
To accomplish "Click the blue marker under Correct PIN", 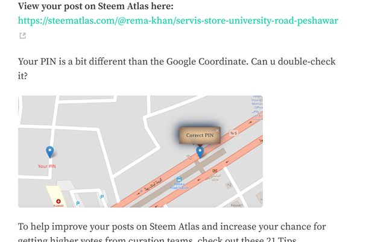I will coord(200,152).
